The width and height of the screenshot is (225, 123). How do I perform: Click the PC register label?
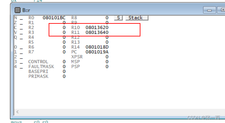pos(74,52)
